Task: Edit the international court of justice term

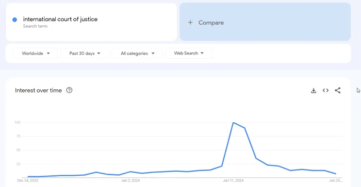Action: pos(60,20)
